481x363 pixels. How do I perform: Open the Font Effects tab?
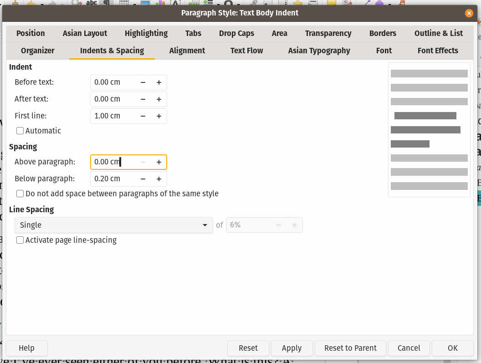pyautogui.click(x=438, y=51)
